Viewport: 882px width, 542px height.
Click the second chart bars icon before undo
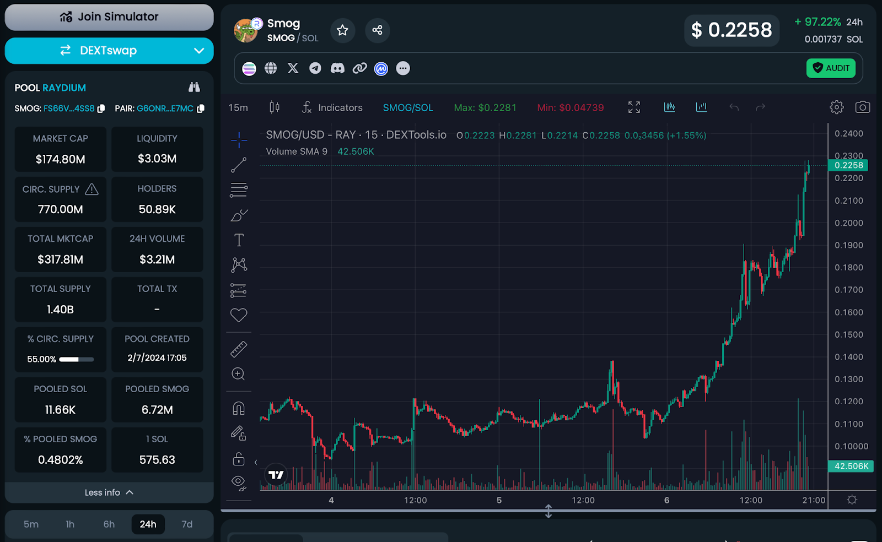(x=701, y=107)
